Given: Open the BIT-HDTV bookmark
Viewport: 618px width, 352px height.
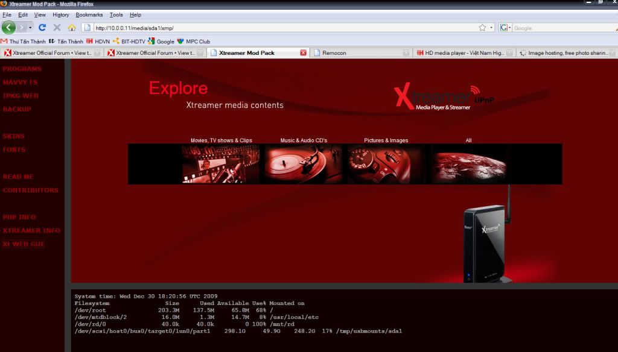Looking at the screenshot, I should click(x=129, y=42).
